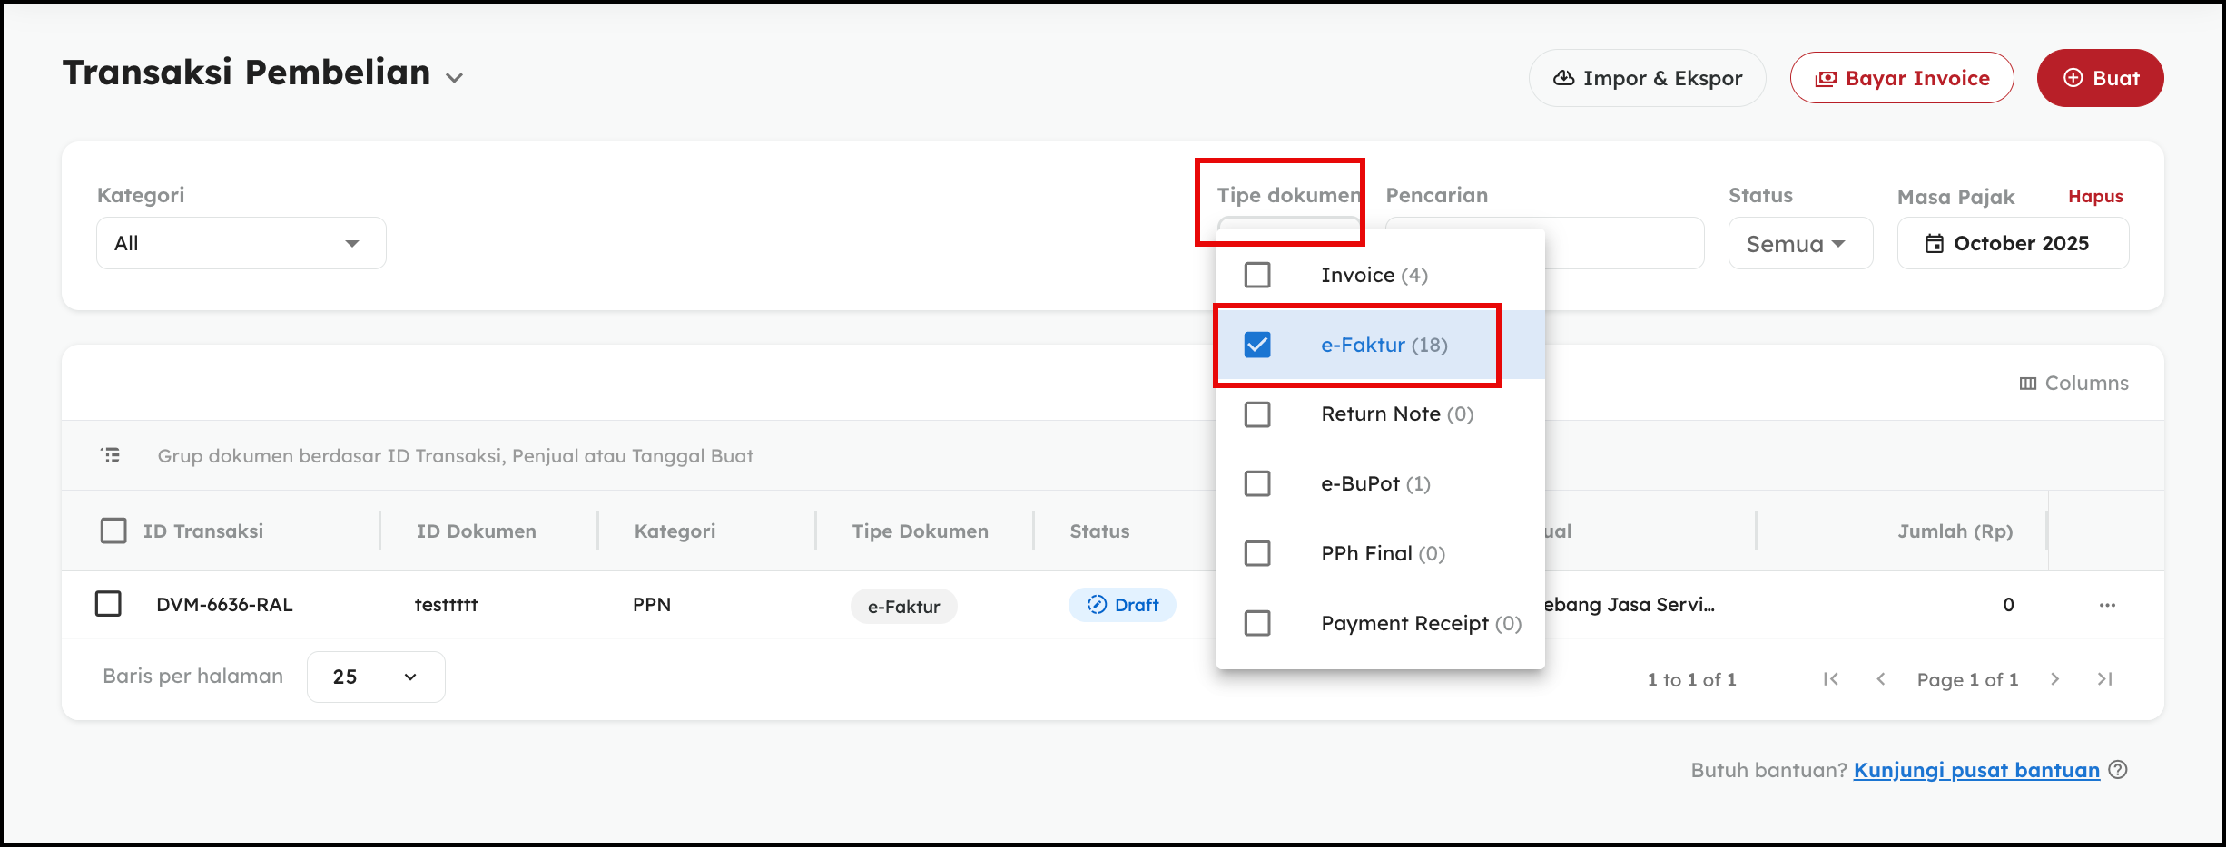Go to the previous page arrow
Viewport: 2226px width, 847px height.
click(x=1881, y=679)
